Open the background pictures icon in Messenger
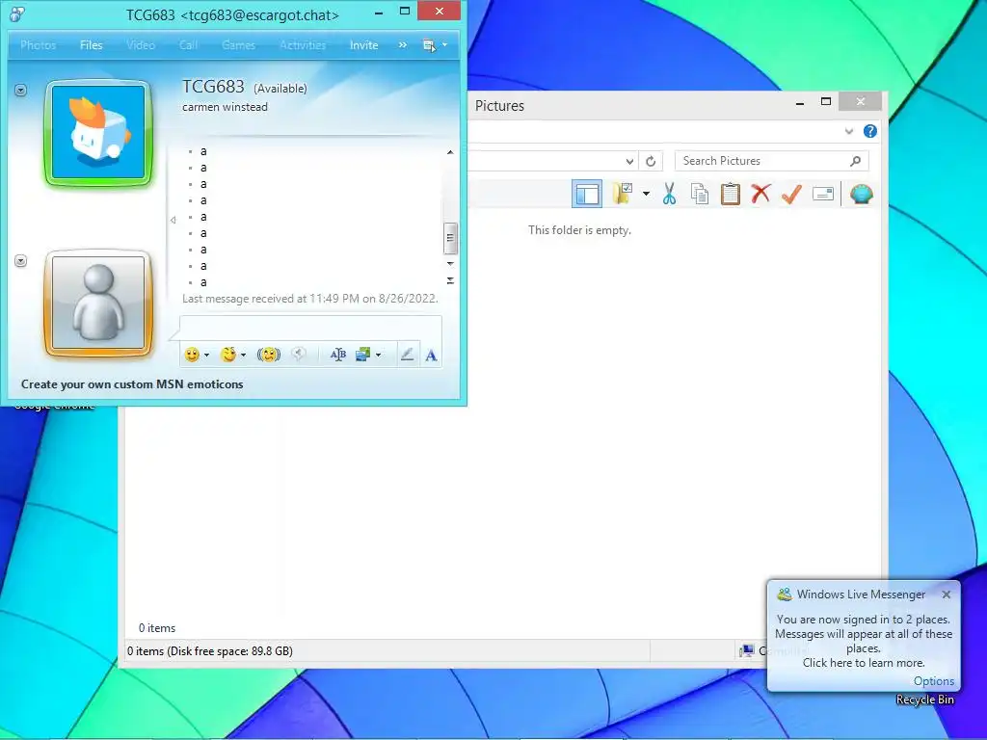The image size is (987, 740). [363, 355]
